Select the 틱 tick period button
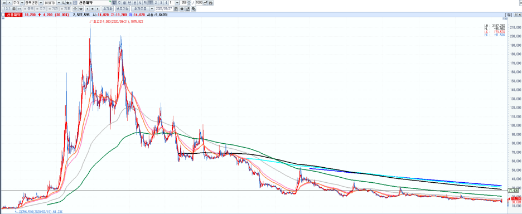Image resolution: width=522 pixels, height=214 pixels. [145, 3]
